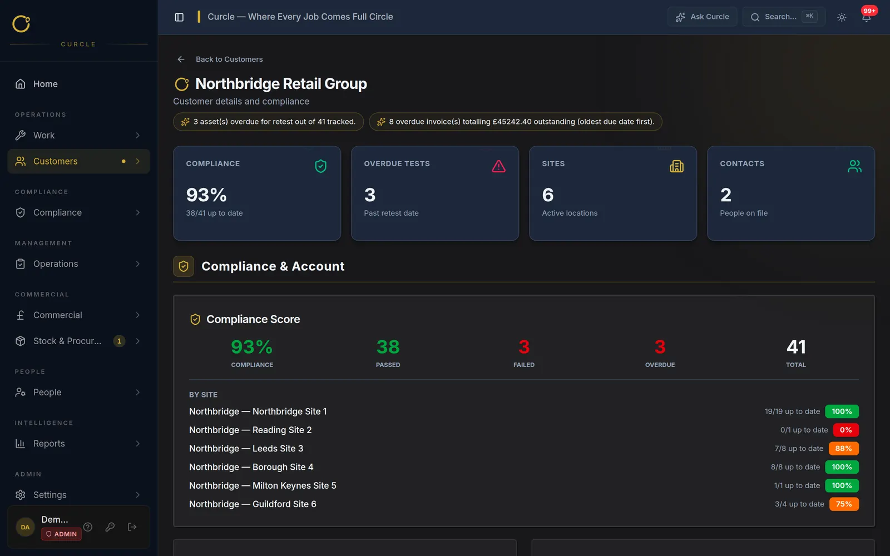
Task: Expand the Compliance menu chevron
Action: tap(137, 212)
